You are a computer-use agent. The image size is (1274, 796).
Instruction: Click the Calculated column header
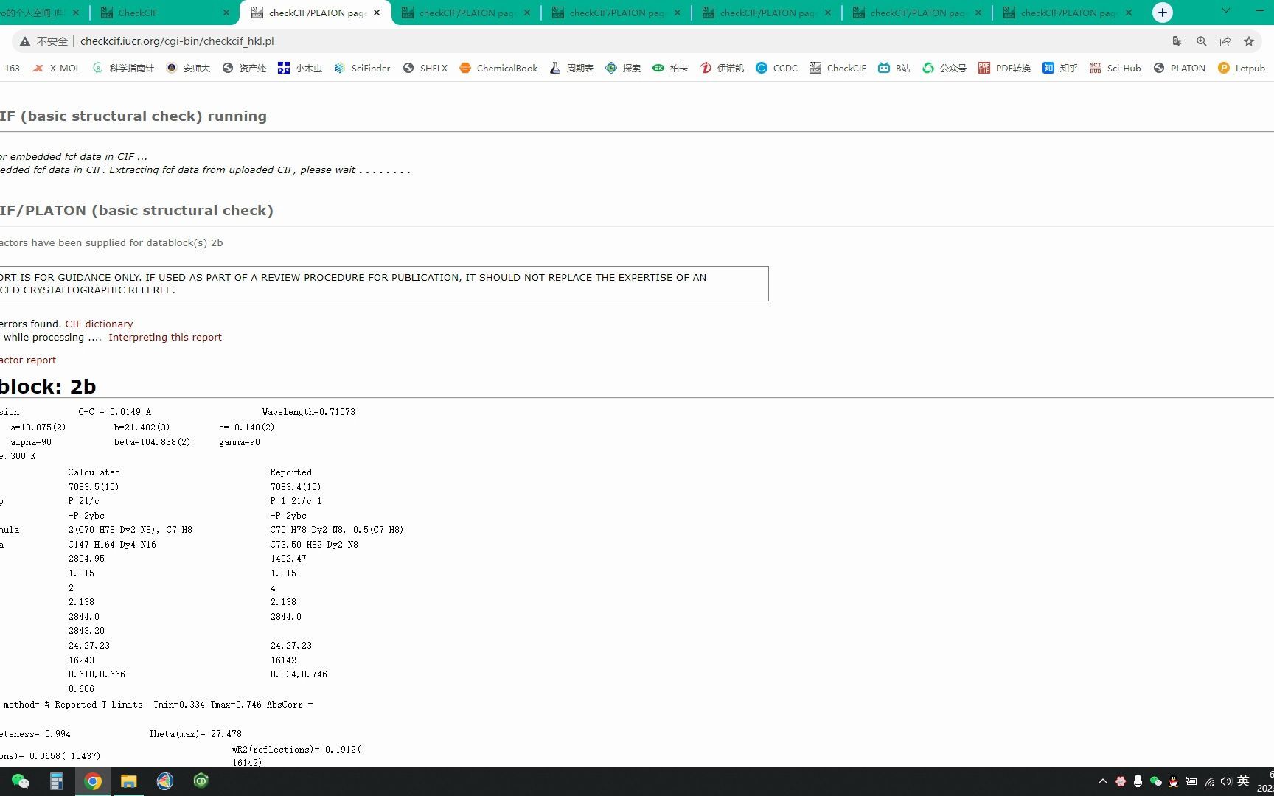tap(94, 472)
